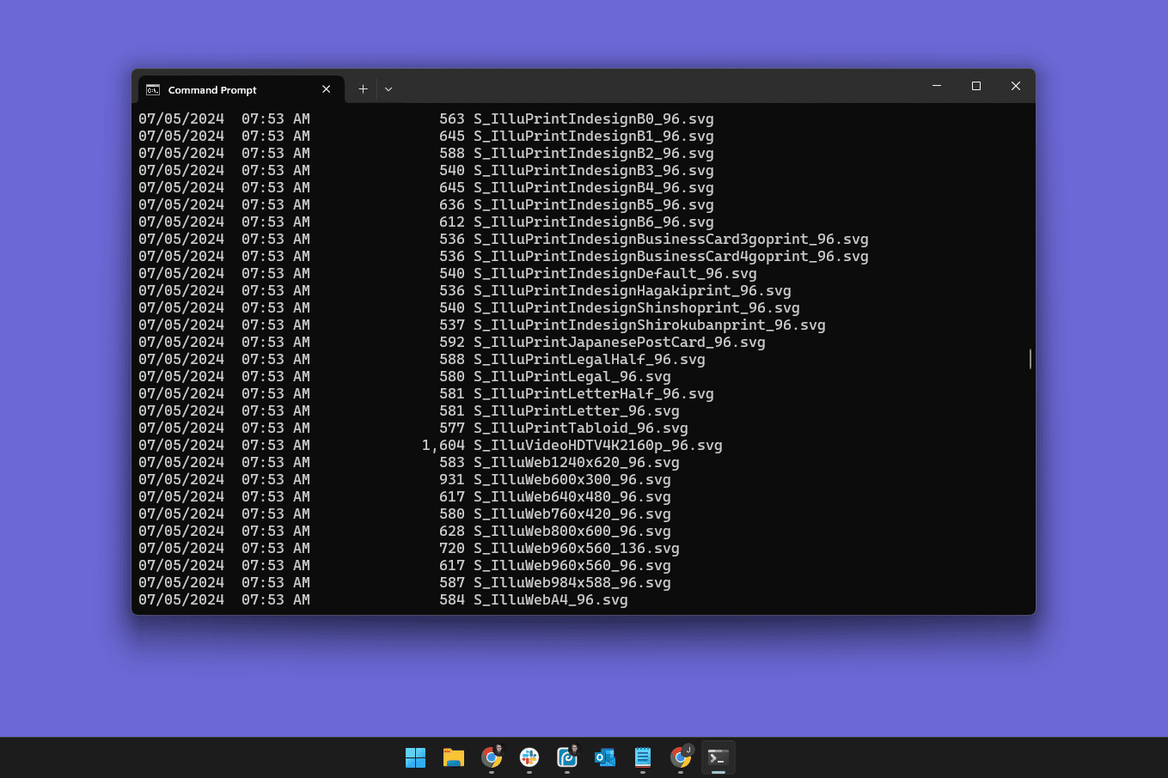The image size is (1168, 778).
Task: Click the Windows Terminal taskbar icon
Action: (x=718, y=757)
